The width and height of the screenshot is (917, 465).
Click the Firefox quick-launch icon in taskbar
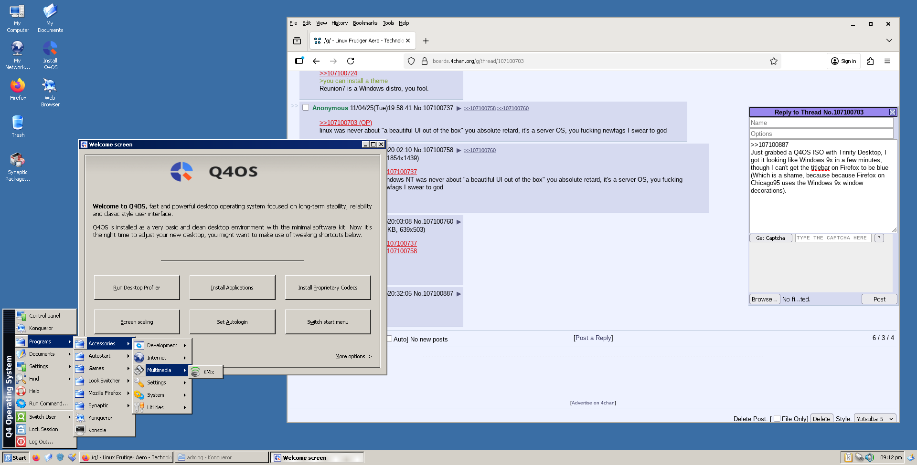pyautogui.click(x=36, y=457)
